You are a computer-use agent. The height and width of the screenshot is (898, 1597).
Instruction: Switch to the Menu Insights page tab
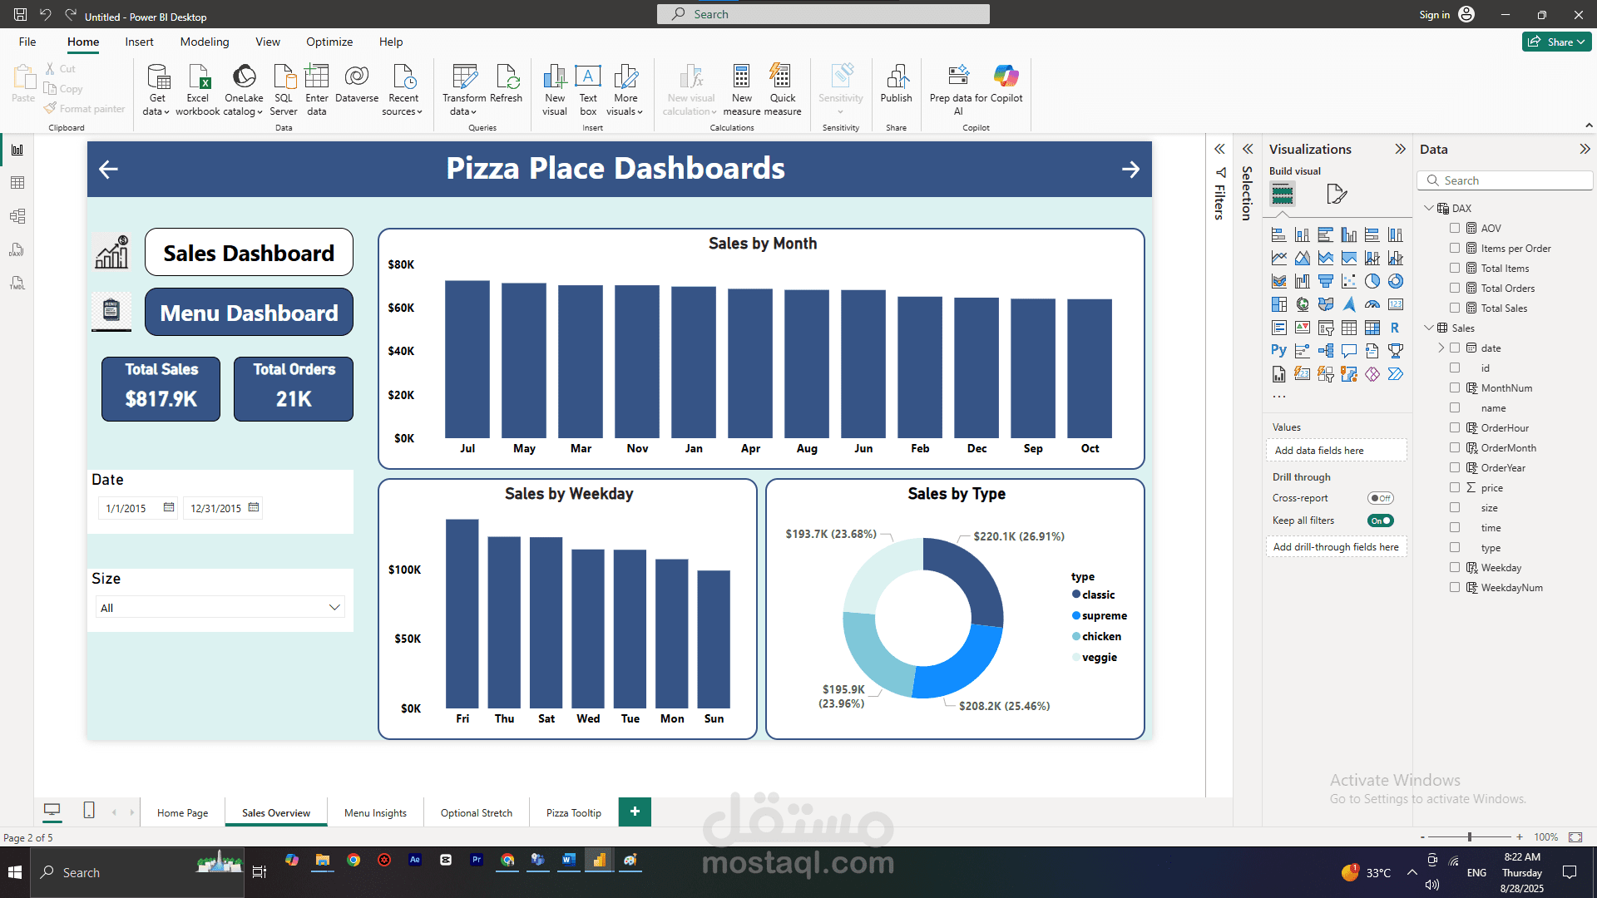(375, 812)
